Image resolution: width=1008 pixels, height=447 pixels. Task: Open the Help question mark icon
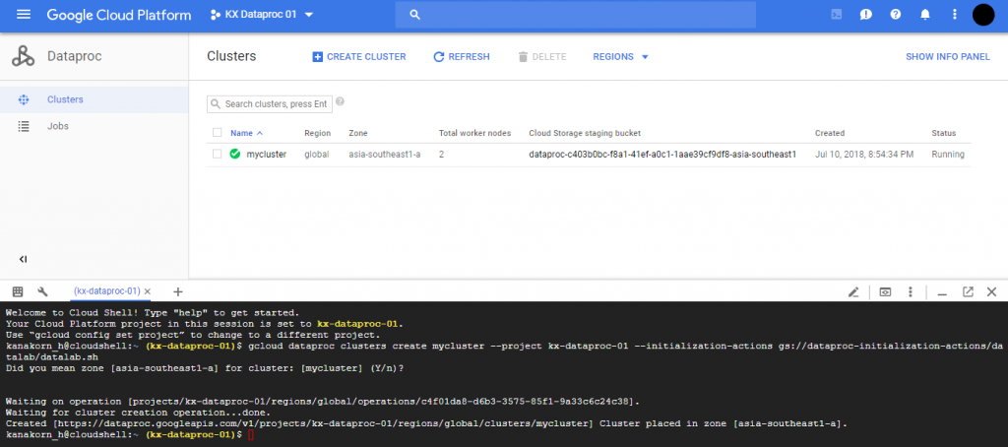point(896,14)
